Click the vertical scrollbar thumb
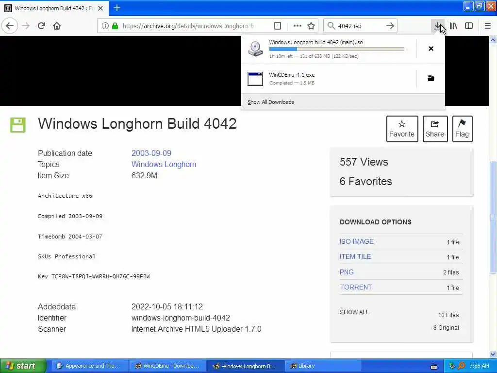Image resolution: width=497 pixels, height=373 pixels. coord(493,217)
